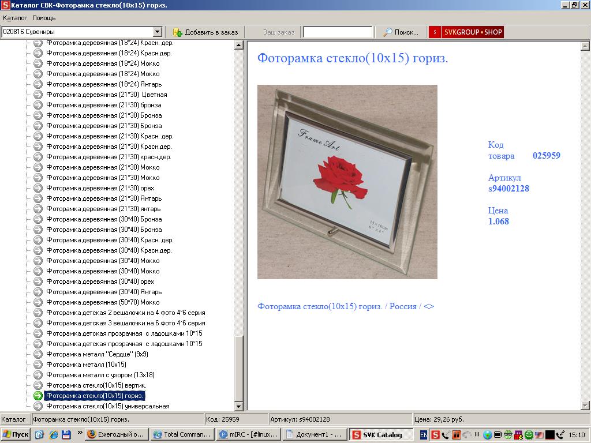The width and height of the screenshot is (591, 443).
Task: Click the icon beside Фоторамка деревянная (21*30) орех
Action: click(38, 188)
